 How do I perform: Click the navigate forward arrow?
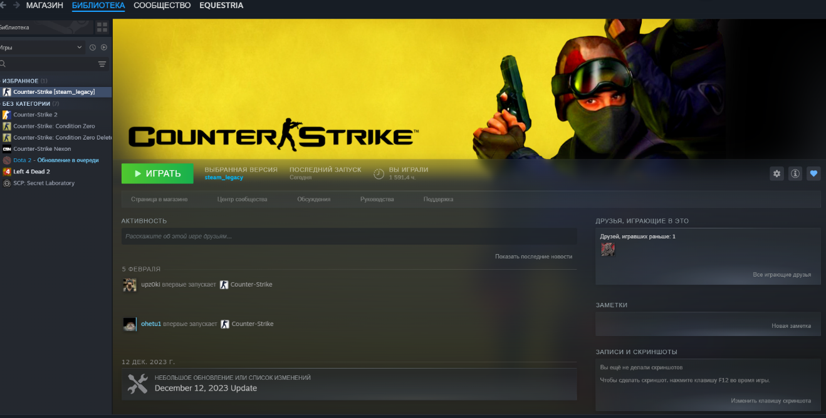pos(16,6)
